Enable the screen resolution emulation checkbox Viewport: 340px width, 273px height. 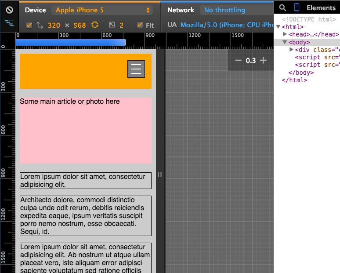29,25
